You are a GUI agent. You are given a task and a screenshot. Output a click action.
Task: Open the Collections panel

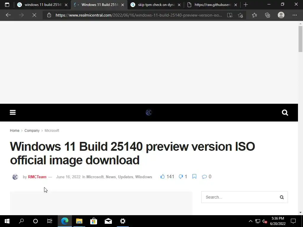267,15
